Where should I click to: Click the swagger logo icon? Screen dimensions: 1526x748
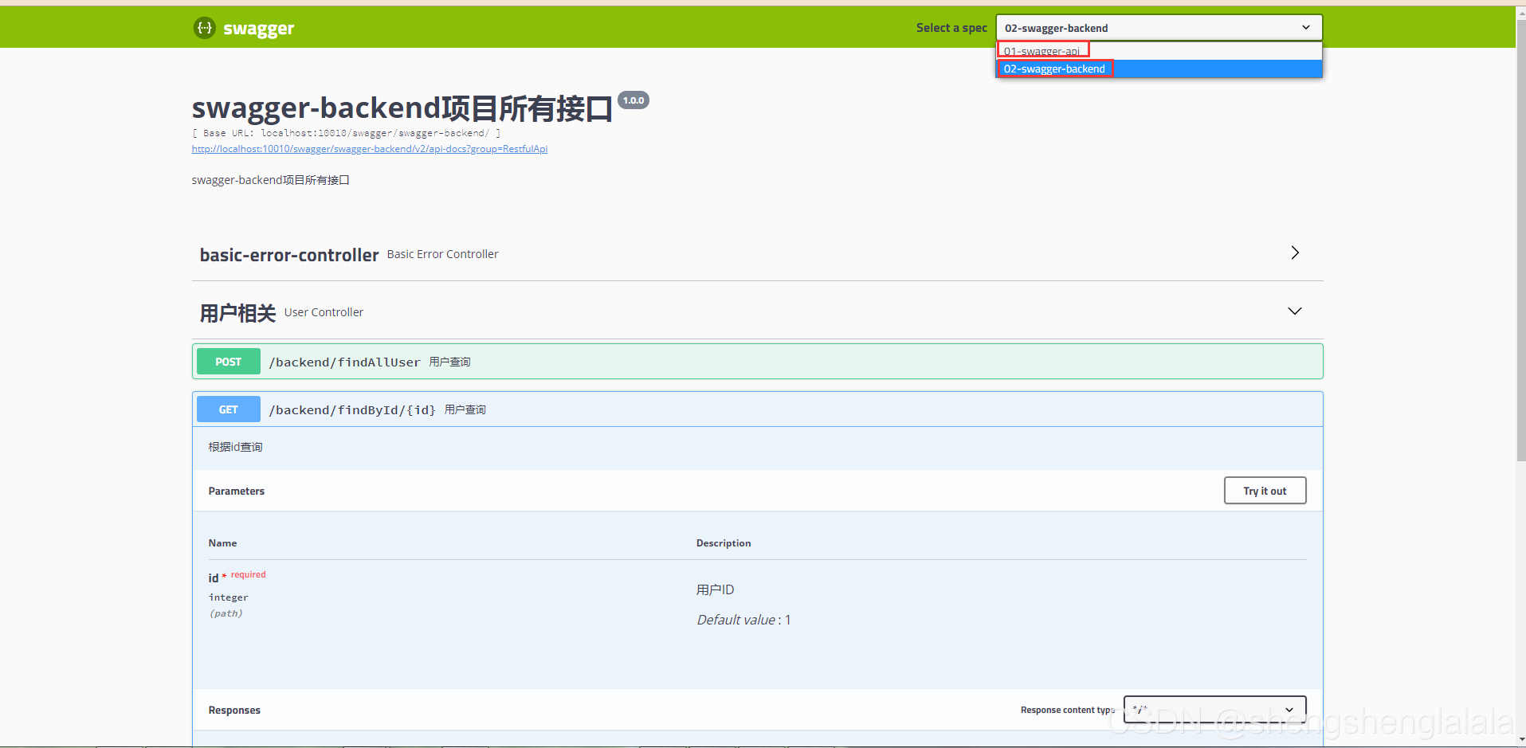[x=205, y=28]
